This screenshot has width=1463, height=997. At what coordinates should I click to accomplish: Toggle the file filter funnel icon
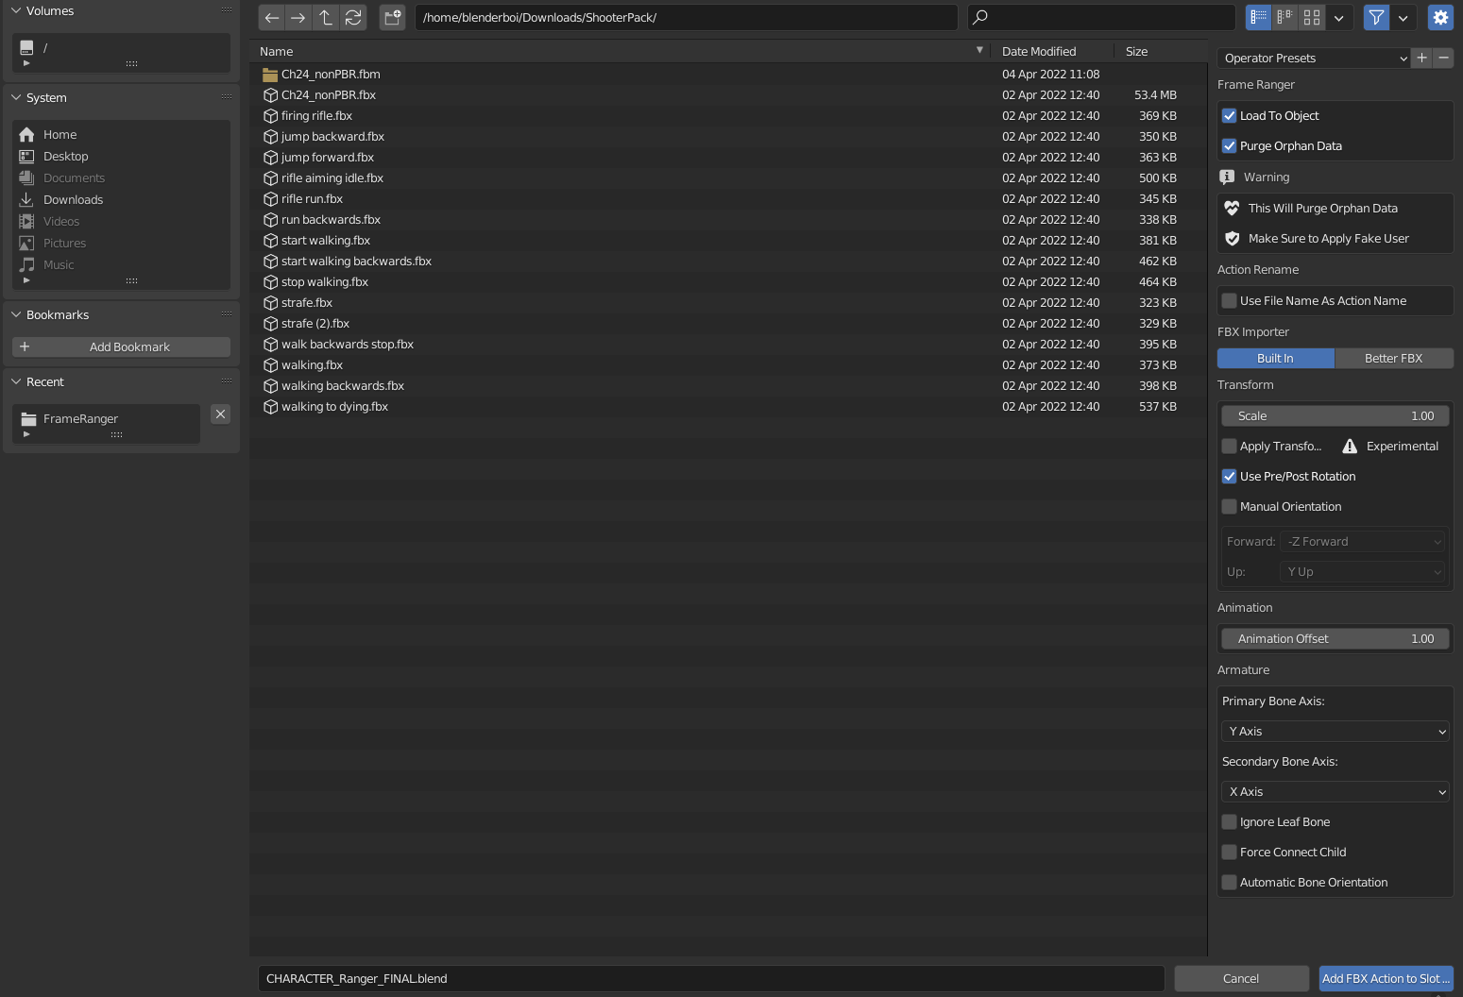click(1377, 17)
